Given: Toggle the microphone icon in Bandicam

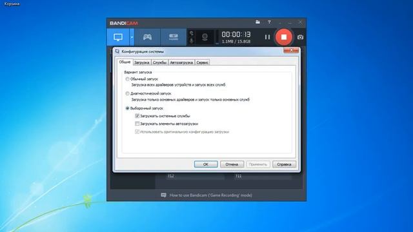Looking at the screenshot, I should pos(192,41).
